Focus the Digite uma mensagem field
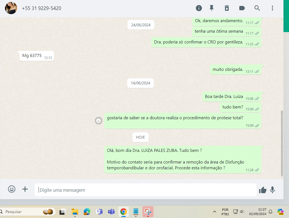The height and width of the screenshot is (218, 289). click(145, 190)
